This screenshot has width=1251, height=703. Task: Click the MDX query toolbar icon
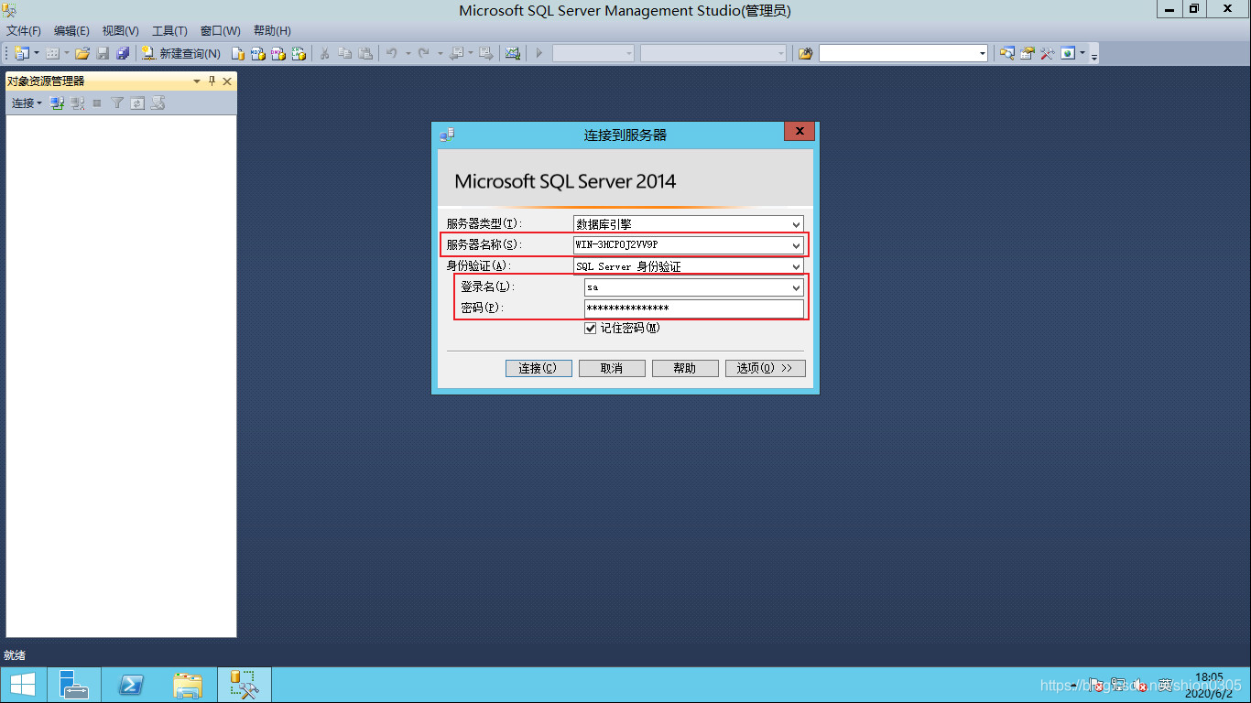pos(258,53)
